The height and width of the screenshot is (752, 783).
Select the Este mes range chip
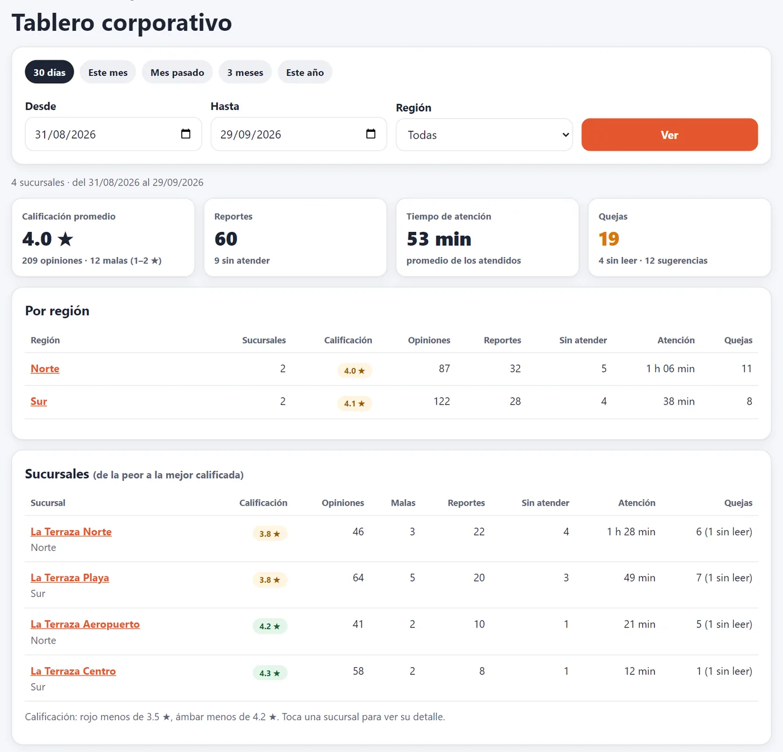(x=108, y=72)
